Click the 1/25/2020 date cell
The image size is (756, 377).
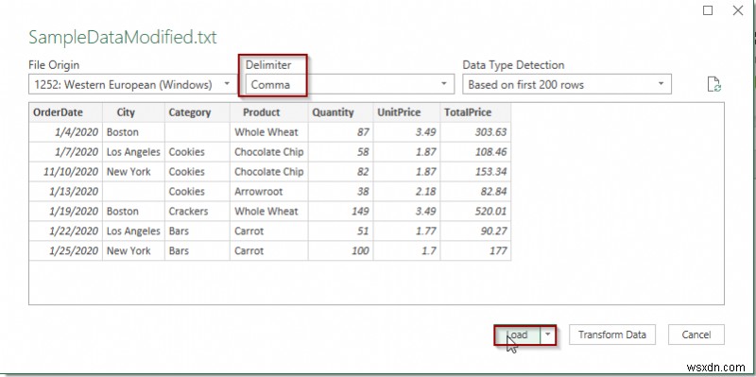click(65, 250)
